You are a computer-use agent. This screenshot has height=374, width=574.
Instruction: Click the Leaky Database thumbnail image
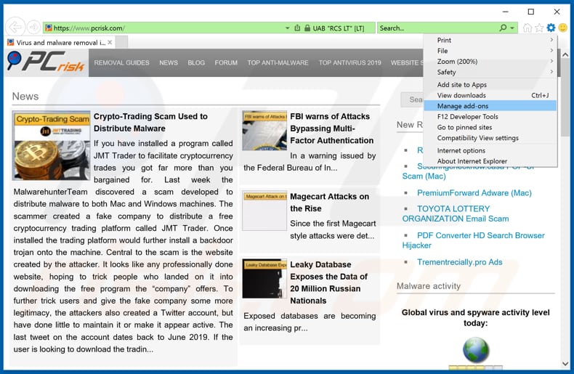pyautogui.click(x=264, y=278)
